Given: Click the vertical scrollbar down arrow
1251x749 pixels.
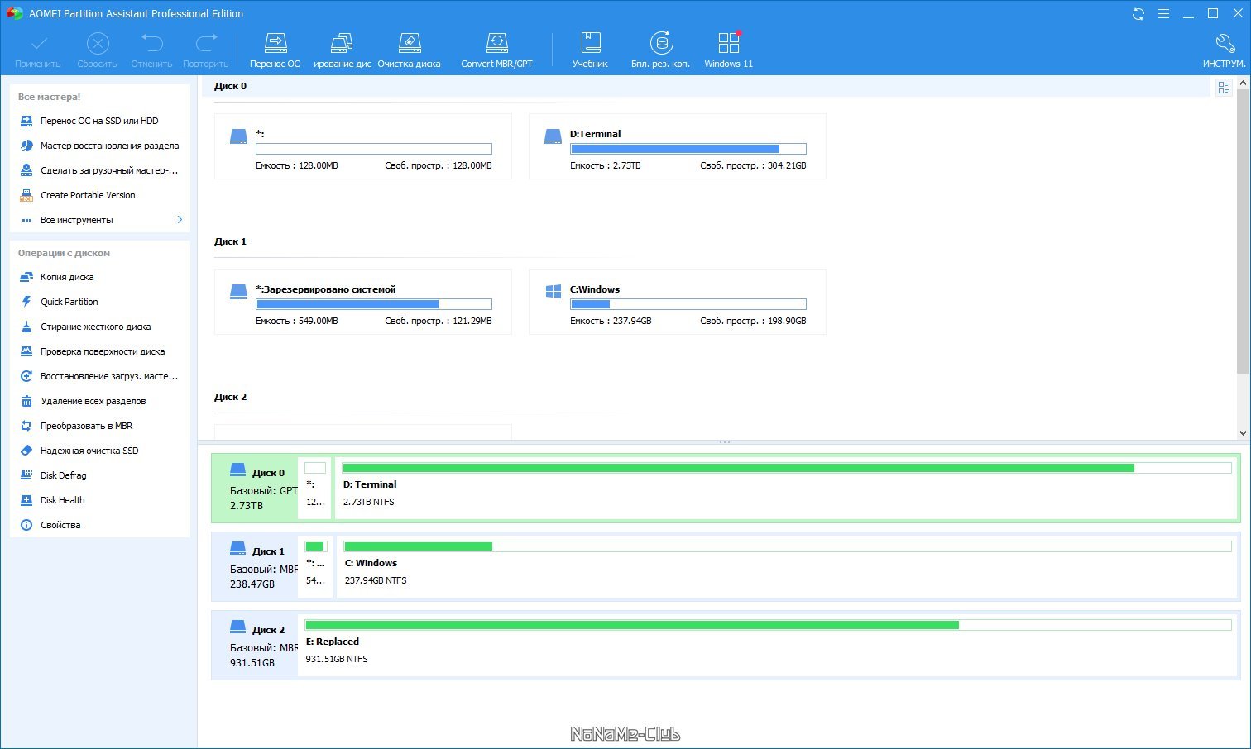Looking at the screenshot, I should tap(1243, 432).
